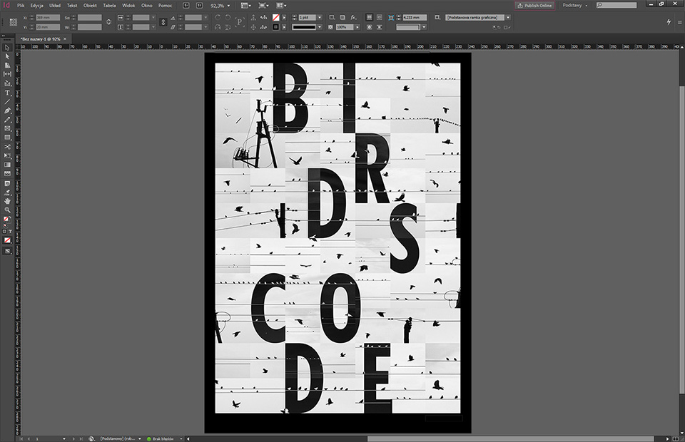Expand the Podstawowa ramka graficzna style dropdown

pos(508,16)
